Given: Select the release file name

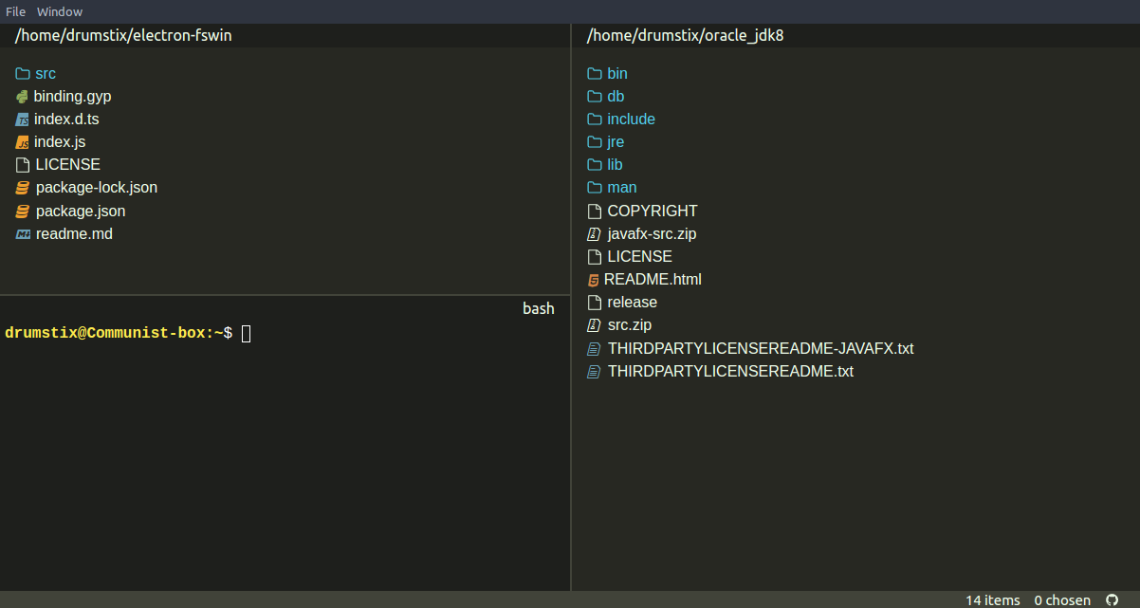Looking at the screenshot, I should (633, 302).
